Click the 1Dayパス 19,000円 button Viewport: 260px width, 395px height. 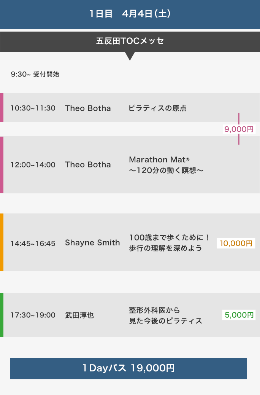pyautogui.click(x=128, y=368)
